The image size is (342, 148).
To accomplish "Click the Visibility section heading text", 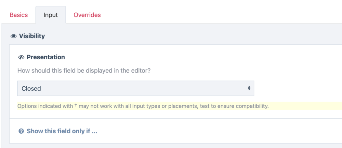I will pyautogui.click(x=32, y=36).
